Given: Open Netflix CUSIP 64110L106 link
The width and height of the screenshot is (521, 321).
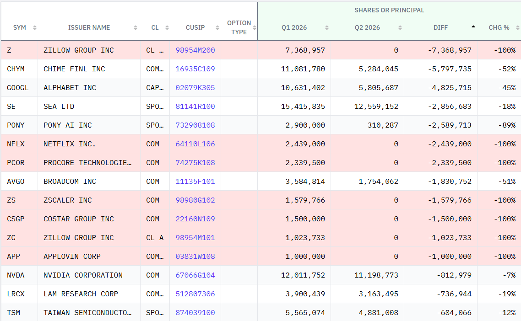Looking at the screenshot, I should coord(195,144).
